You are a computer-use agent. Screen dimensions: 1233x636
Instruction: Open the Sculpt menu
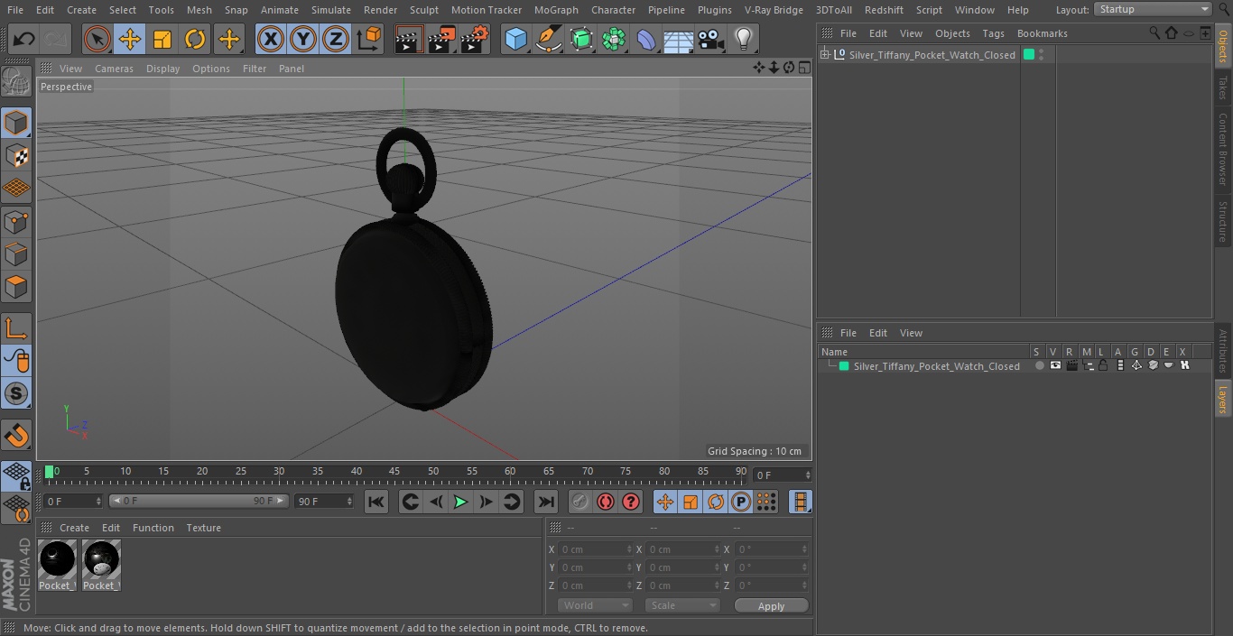pos(423,10)
